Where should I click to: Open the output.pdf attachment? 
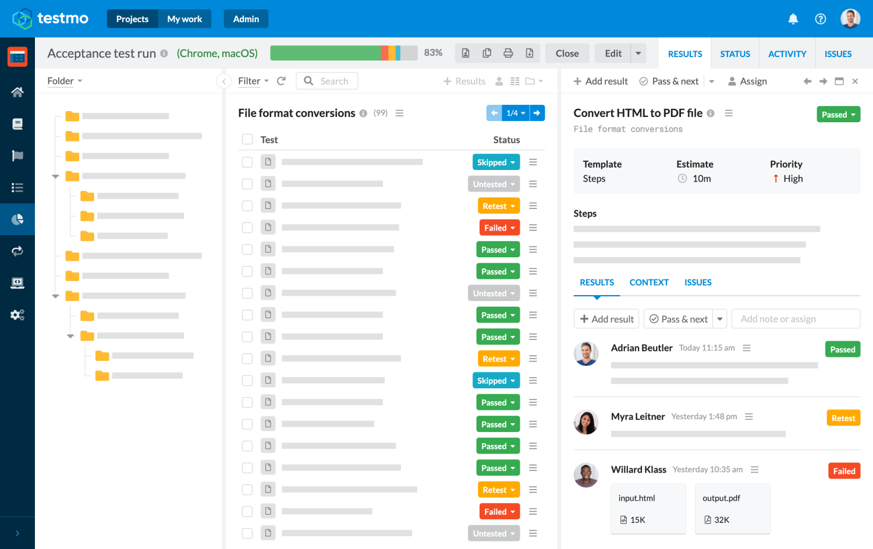coord(733,509)
